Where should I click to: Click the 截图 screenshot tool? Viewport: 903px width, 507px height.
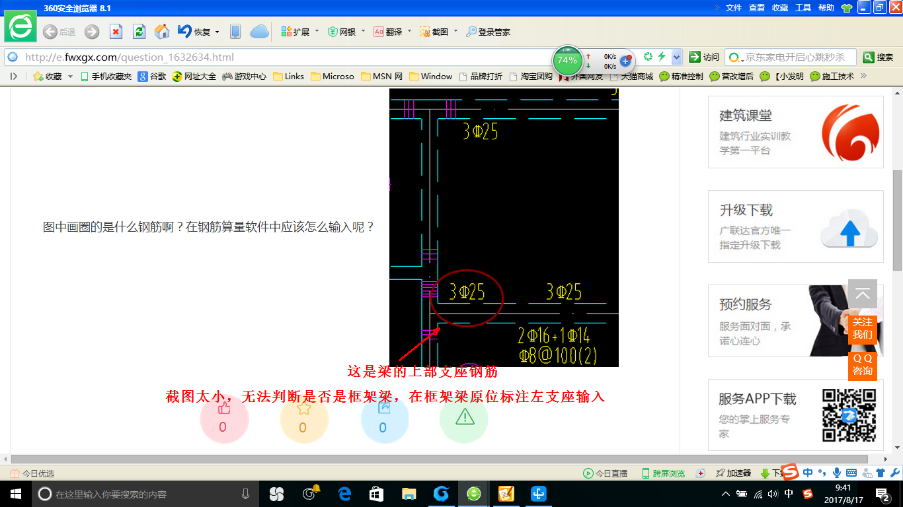click(434, 32)
